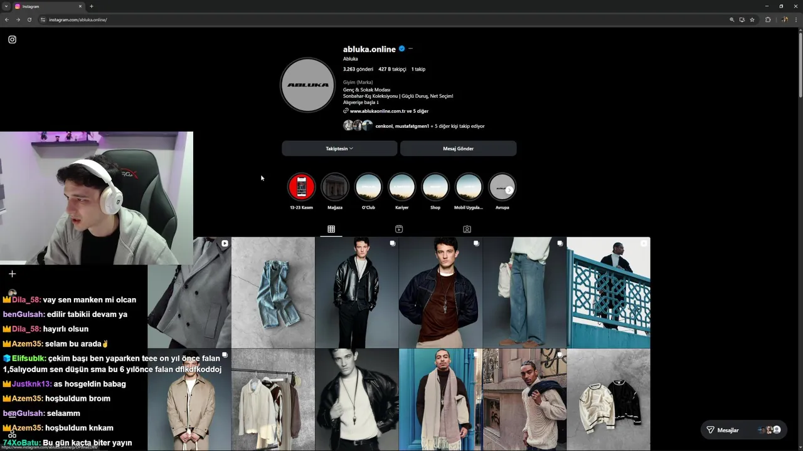803x451 pixels.
Task: Expand the Takiptesin following dropdown
Action: click(x=339, y=148)
